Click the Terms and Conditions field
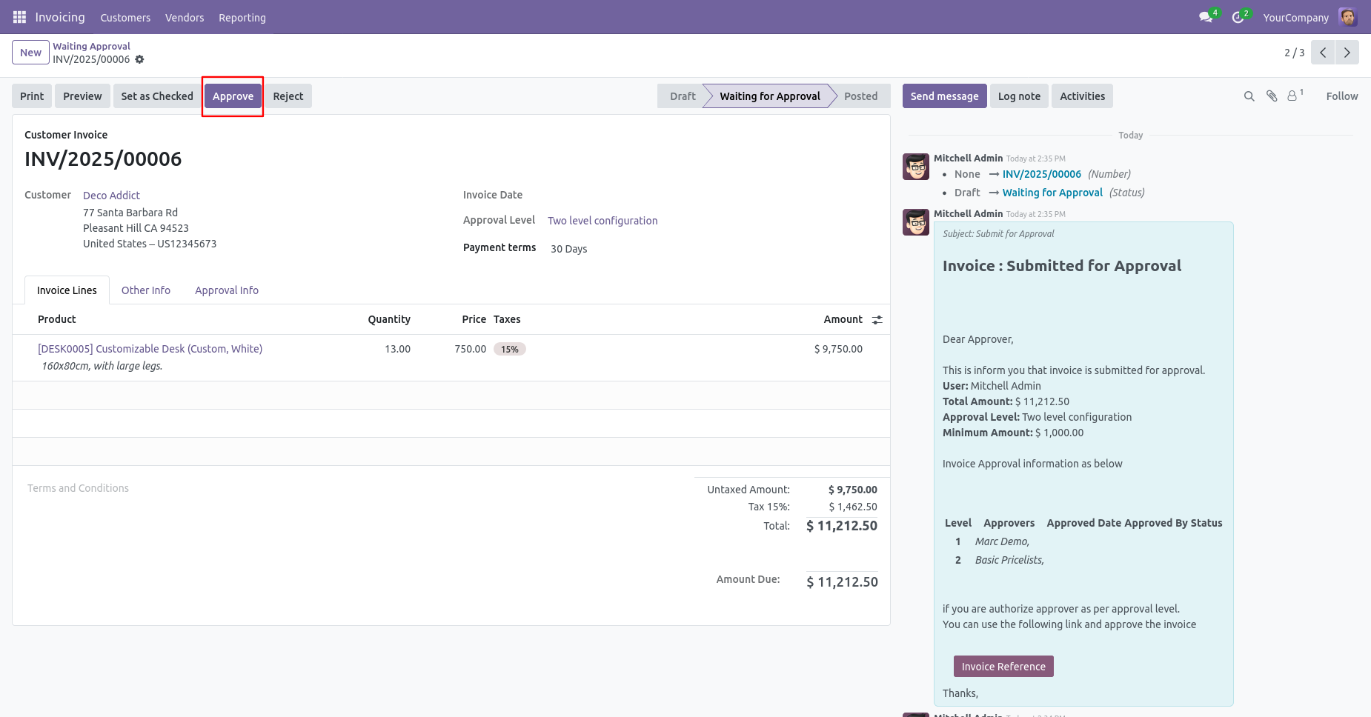The image size is (1371, 717). click(x=78, y=488)
